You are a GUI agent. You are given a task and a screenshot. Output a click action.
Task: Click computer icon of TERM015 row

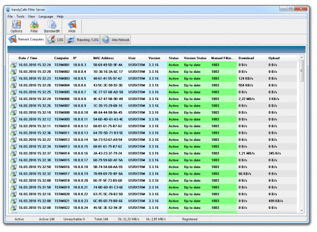[x=14, y=160]
